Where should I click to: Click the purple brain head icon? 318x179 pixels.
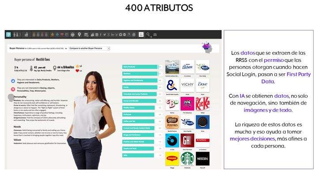[207, 48]
